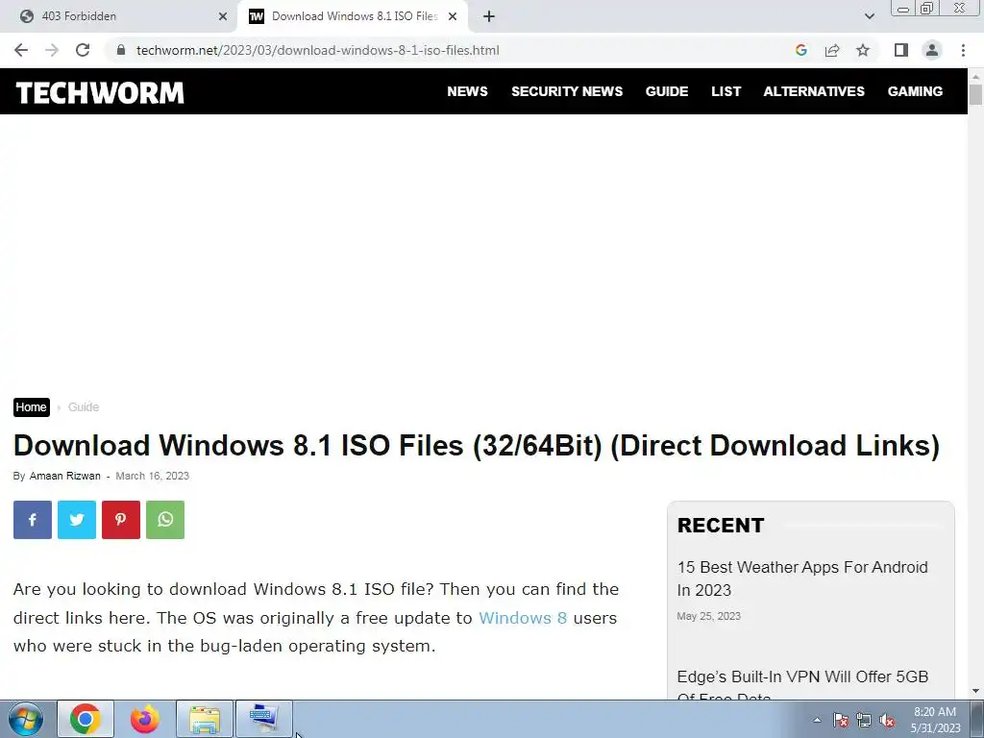Click the page scrollbar's up arrow
The image size is (984, 738).
[975, 77]
